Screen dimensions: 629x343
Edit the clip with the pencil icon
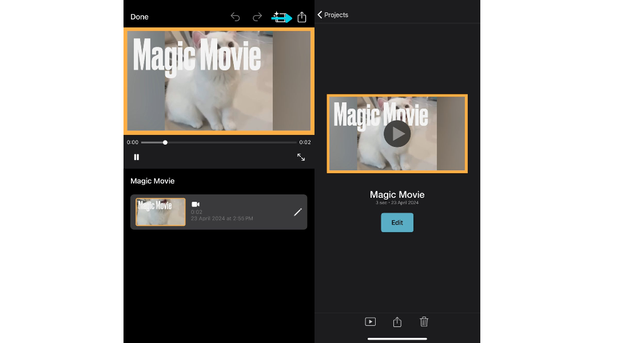pos(298,212)
